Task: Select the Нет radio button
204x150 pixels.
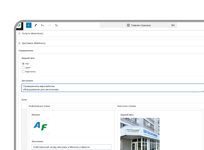Action: pos(23,64)
